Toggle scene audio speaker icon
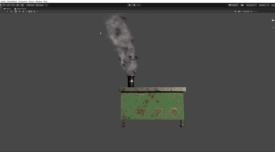The height and width of the screenshot is (152, 275). pyautogui.click(x=19, y=11)
